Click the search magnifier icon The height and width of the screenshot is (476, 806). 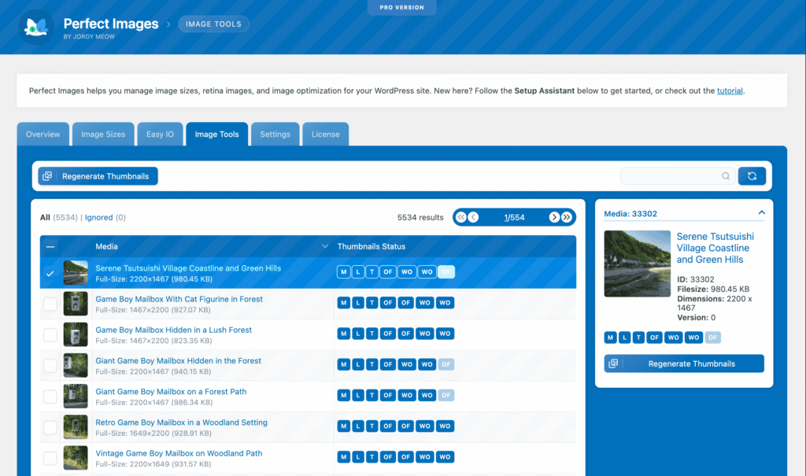pos(725,175)
